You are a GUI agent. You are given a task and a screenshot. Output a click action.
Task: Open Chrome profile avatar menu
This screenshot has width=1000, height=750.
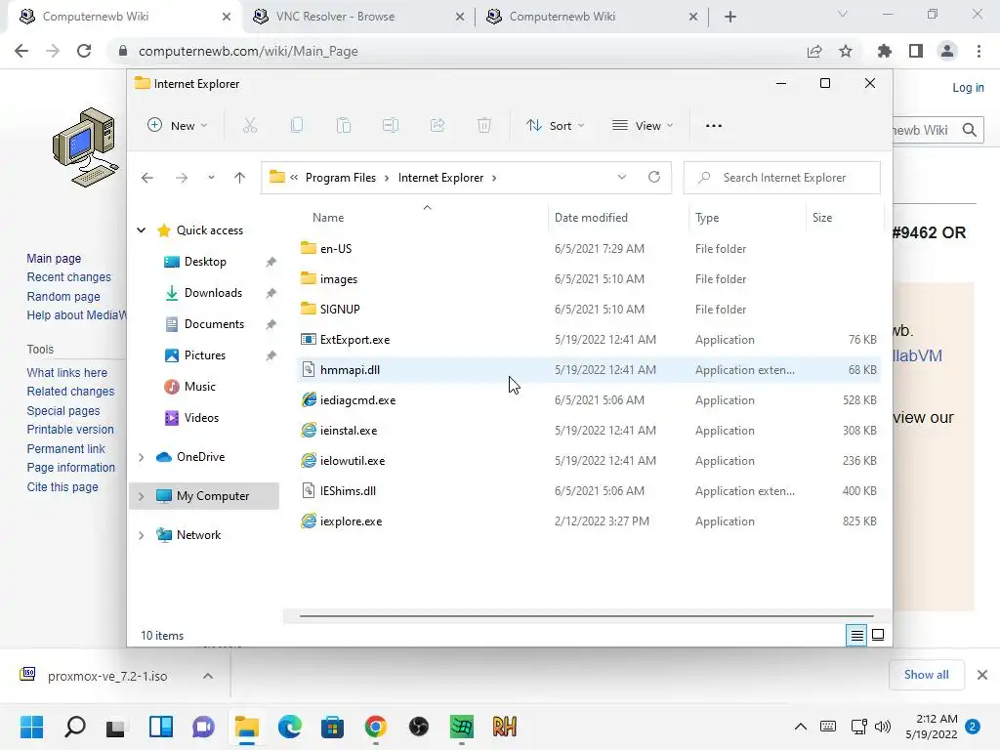click(x=947, y=51)
